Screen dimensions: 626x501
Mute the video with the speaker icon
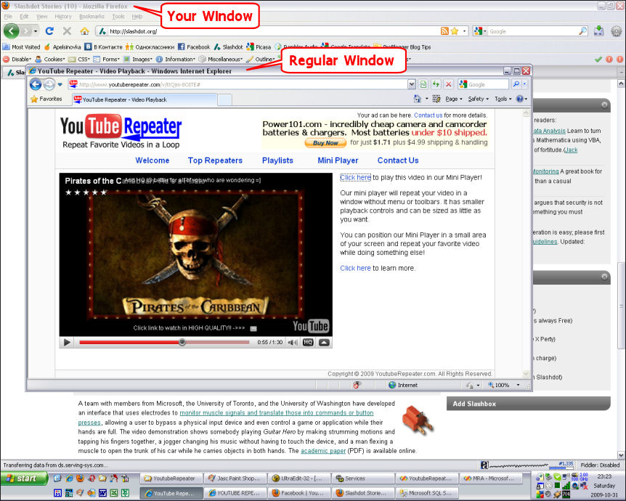click(x=293, y=341)
